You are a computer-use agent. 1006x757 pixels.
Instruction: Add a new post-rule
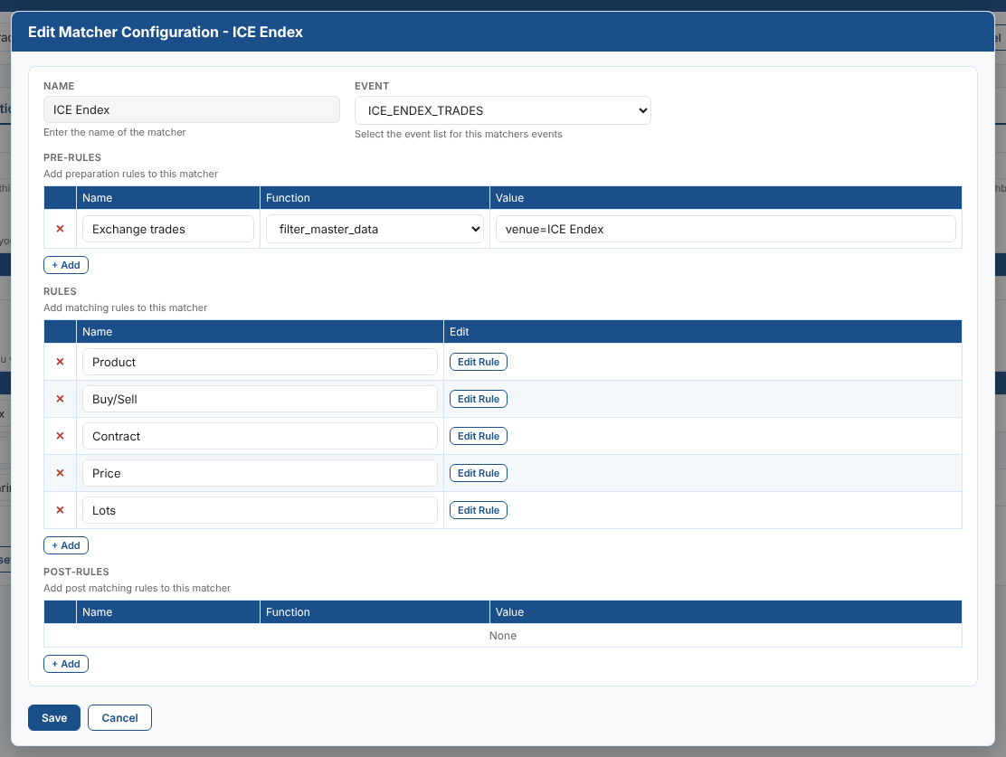(x=66, y=664)
